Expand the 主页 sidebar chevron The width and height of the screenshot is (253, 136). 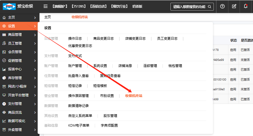tap(35, 18)
